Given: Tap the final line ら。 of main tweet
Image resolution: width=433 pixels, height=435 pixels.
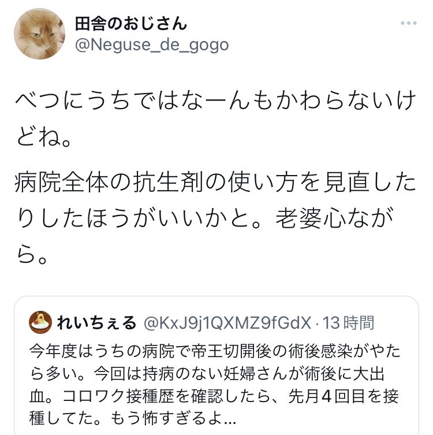Looking at the screenshot, I should click(x=32, y=255).
